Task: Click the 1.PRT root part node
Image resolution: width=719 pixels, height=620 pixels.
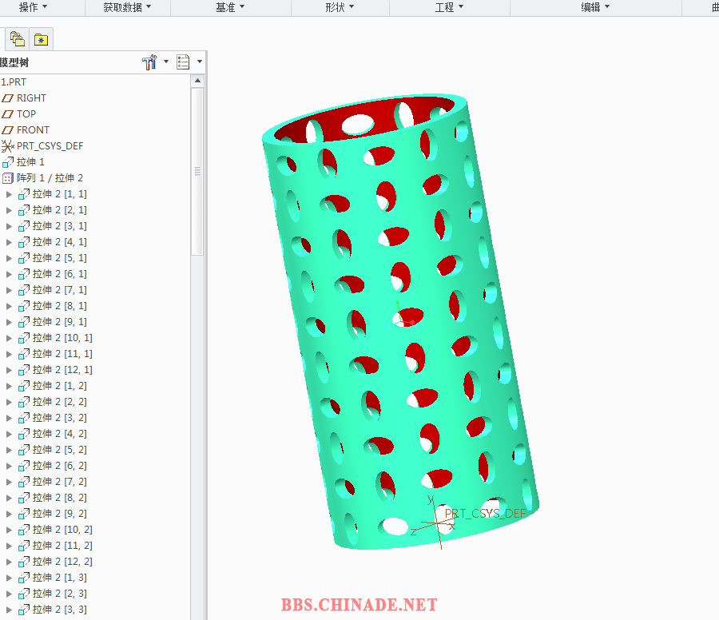Action: pyautogui.click(x=14, y=82)
